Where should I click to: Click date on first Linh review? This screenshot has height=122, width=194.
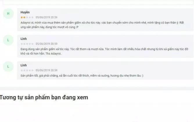coord(46,44)
